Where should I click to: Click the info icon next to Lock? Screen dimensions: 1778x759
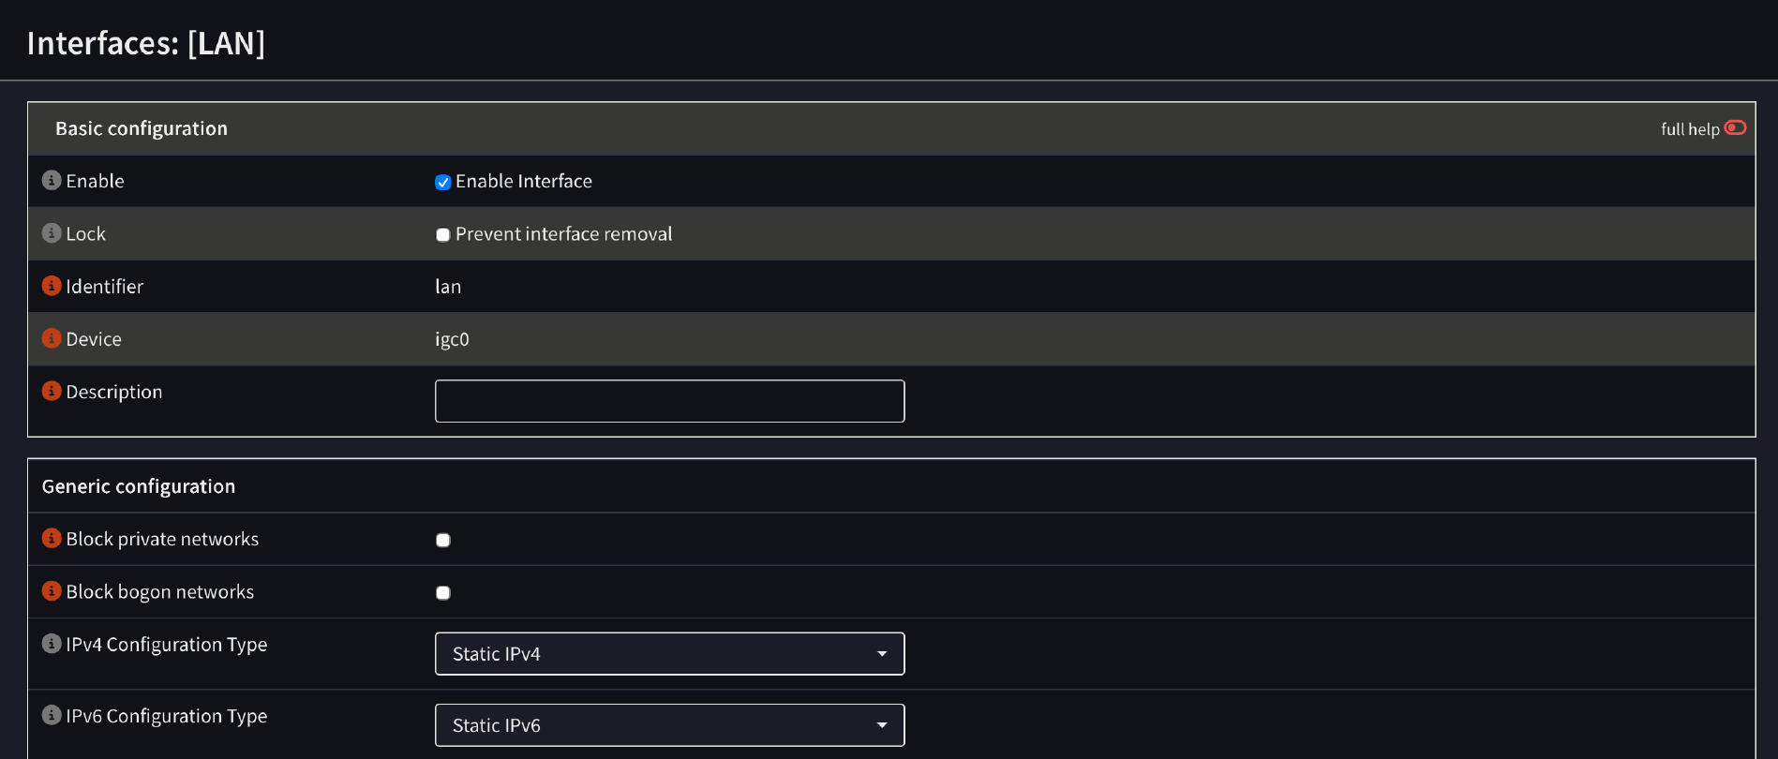[x=52, y=232]
